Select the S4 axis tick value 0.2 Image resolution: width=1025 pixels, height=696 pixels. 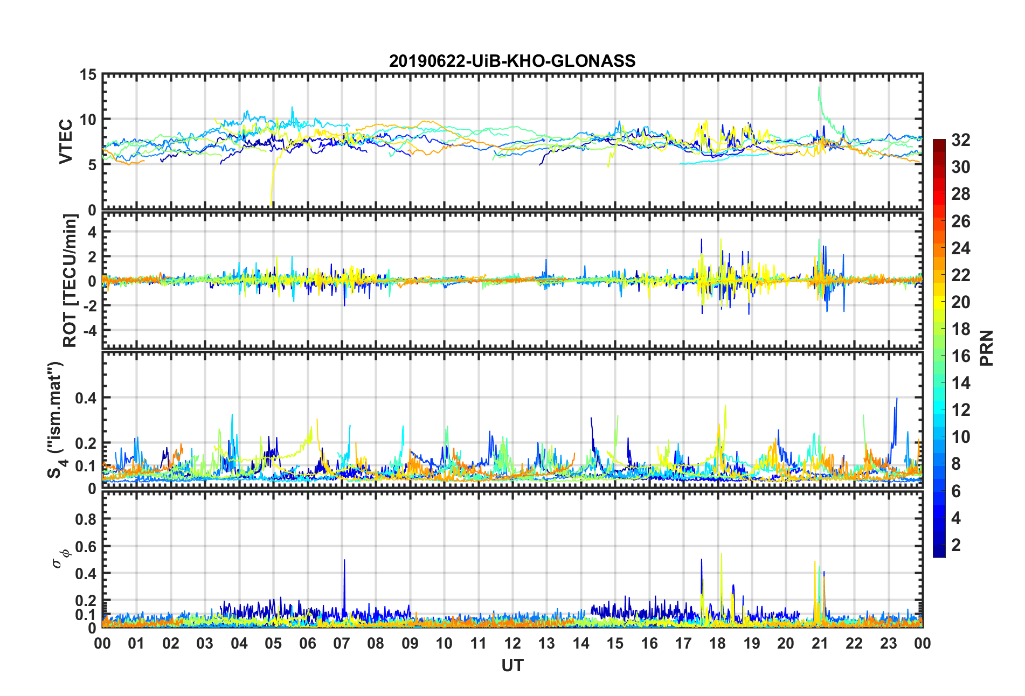(86, 443)
